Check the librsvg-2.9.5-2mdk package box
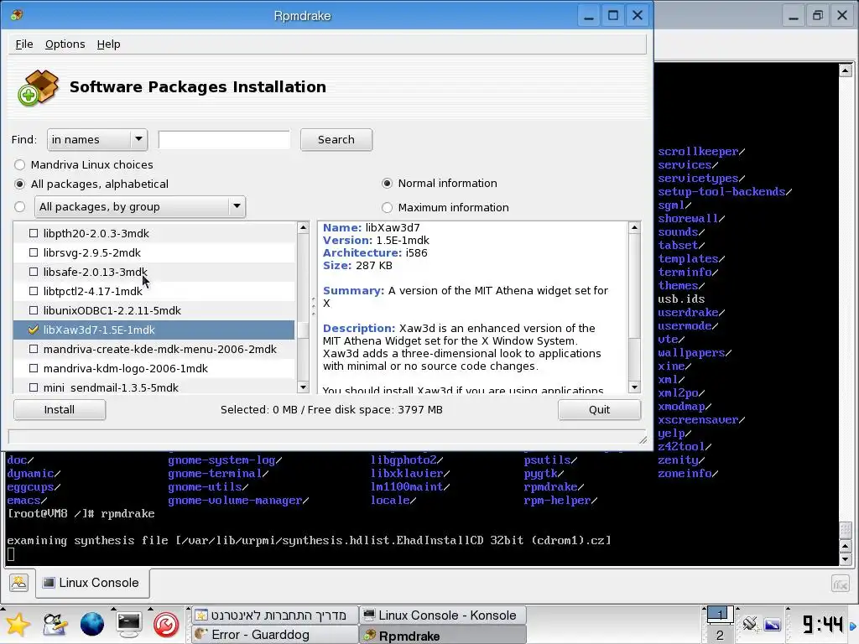Image resolution: width=859 pixels, height=644 pixels. [34, 252]
